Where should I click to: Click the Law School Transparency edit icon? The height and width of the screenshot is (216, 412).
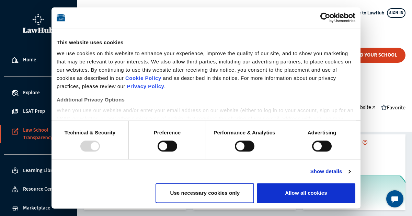coord(15,131)
